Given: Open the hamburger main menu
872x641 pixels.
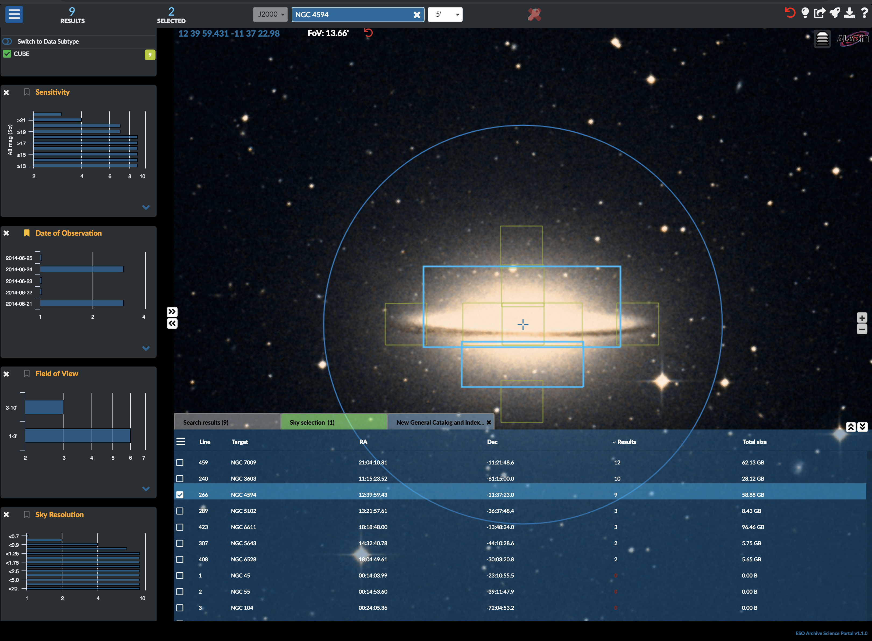Looking at the screenshot, I should click(14, 14).
